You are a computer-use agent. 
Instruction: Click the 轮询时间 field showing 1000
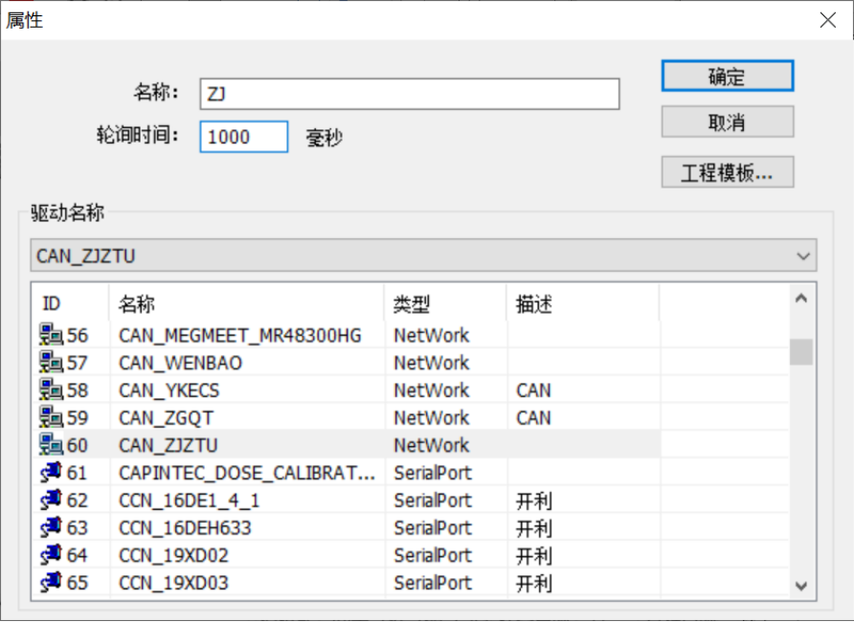pyautogui.click(x=243, y=137)
